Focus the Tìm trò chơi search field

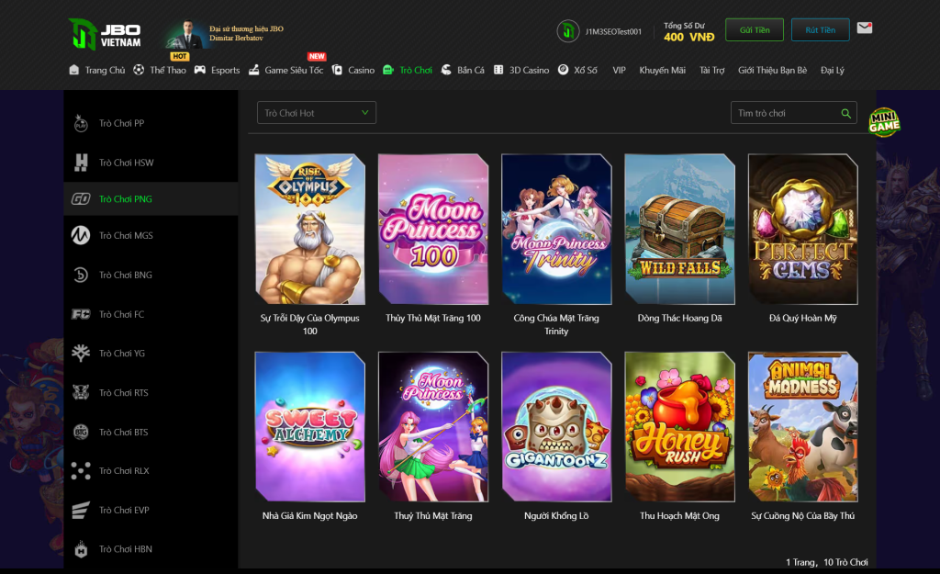tap(785, 113)
